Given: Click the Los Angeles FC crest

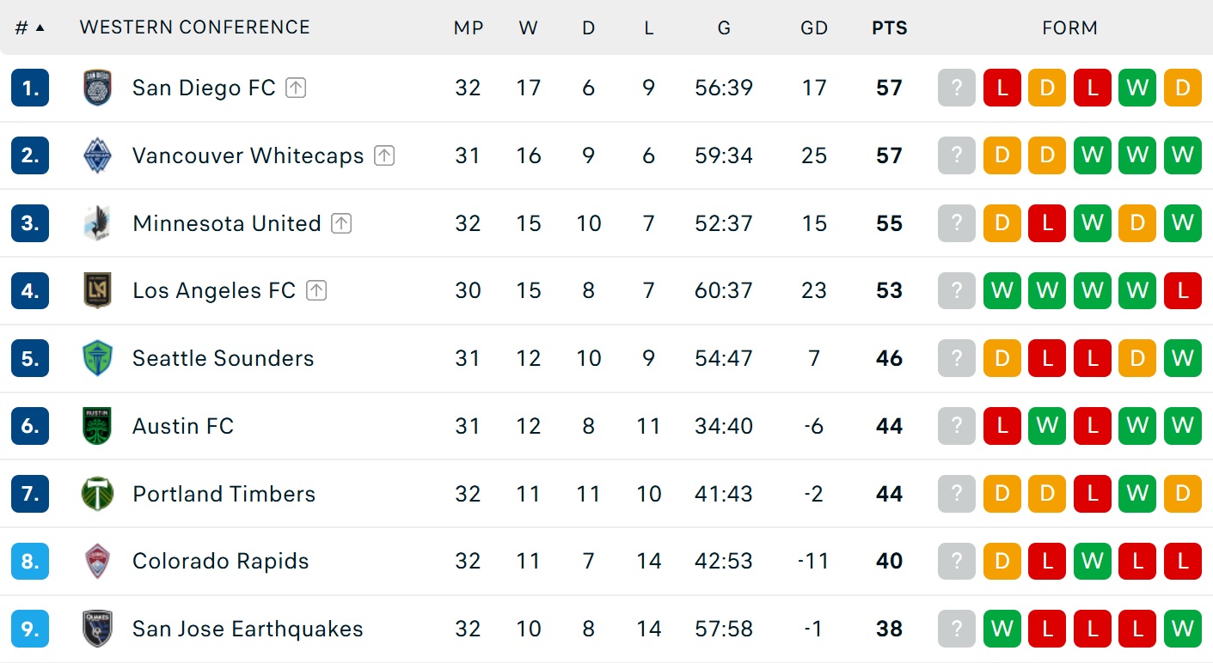Looking at the screenshot, I should (x=97, y=290).
